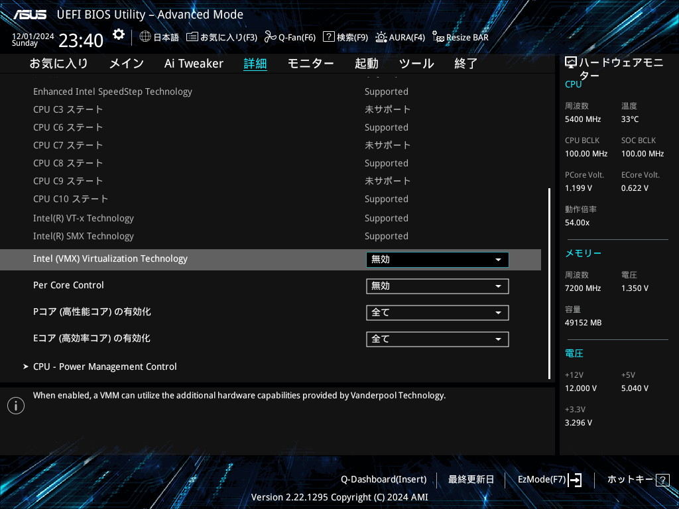The width and height of the screenshot is (679, 509).
Task: Click the 0.622 V ECore voltage value
Action: pyautogui.click(x=635, y=188)
